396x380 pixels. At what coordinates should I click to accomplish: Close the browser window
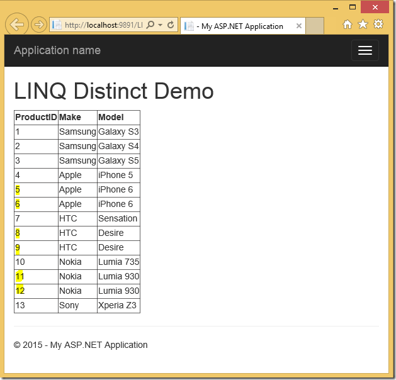click(375, 7)
